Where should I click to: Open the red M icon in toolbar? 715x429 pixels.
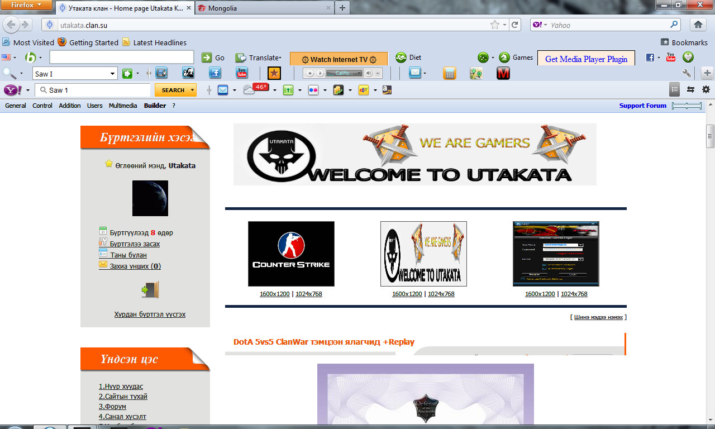503,73
